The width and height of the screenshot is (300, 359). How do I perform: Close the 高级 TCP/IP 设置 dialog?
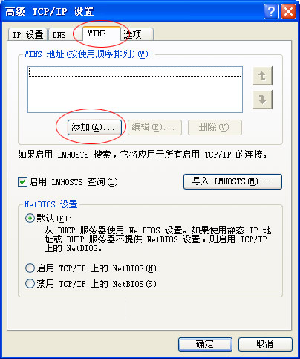(x=288, y=11)
